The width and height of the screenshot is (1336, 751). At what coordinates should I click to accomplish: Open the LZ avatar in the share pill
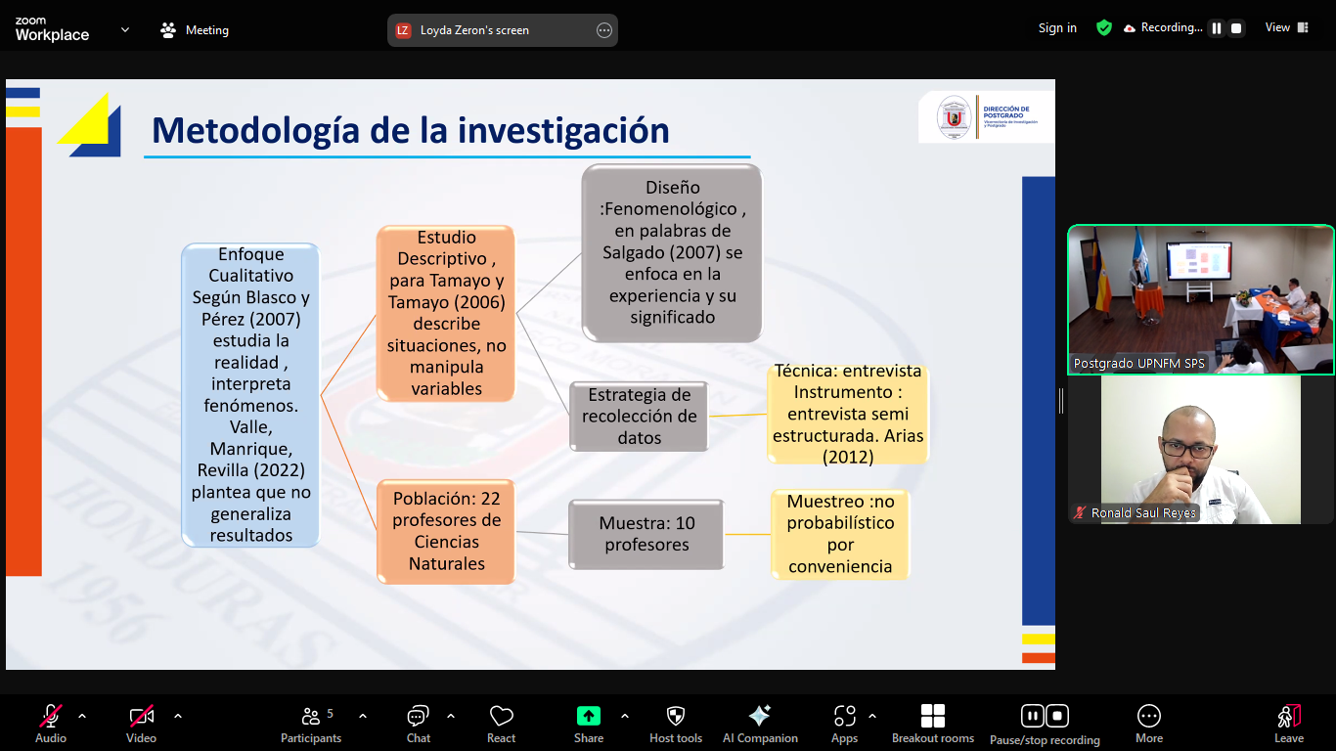403,30
